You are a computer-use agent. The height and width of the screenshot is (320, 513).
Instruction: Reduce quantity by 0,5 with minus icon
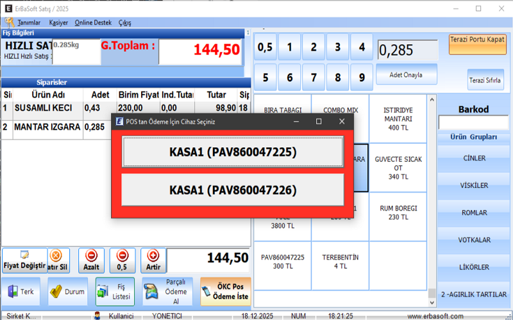(122, 255)
